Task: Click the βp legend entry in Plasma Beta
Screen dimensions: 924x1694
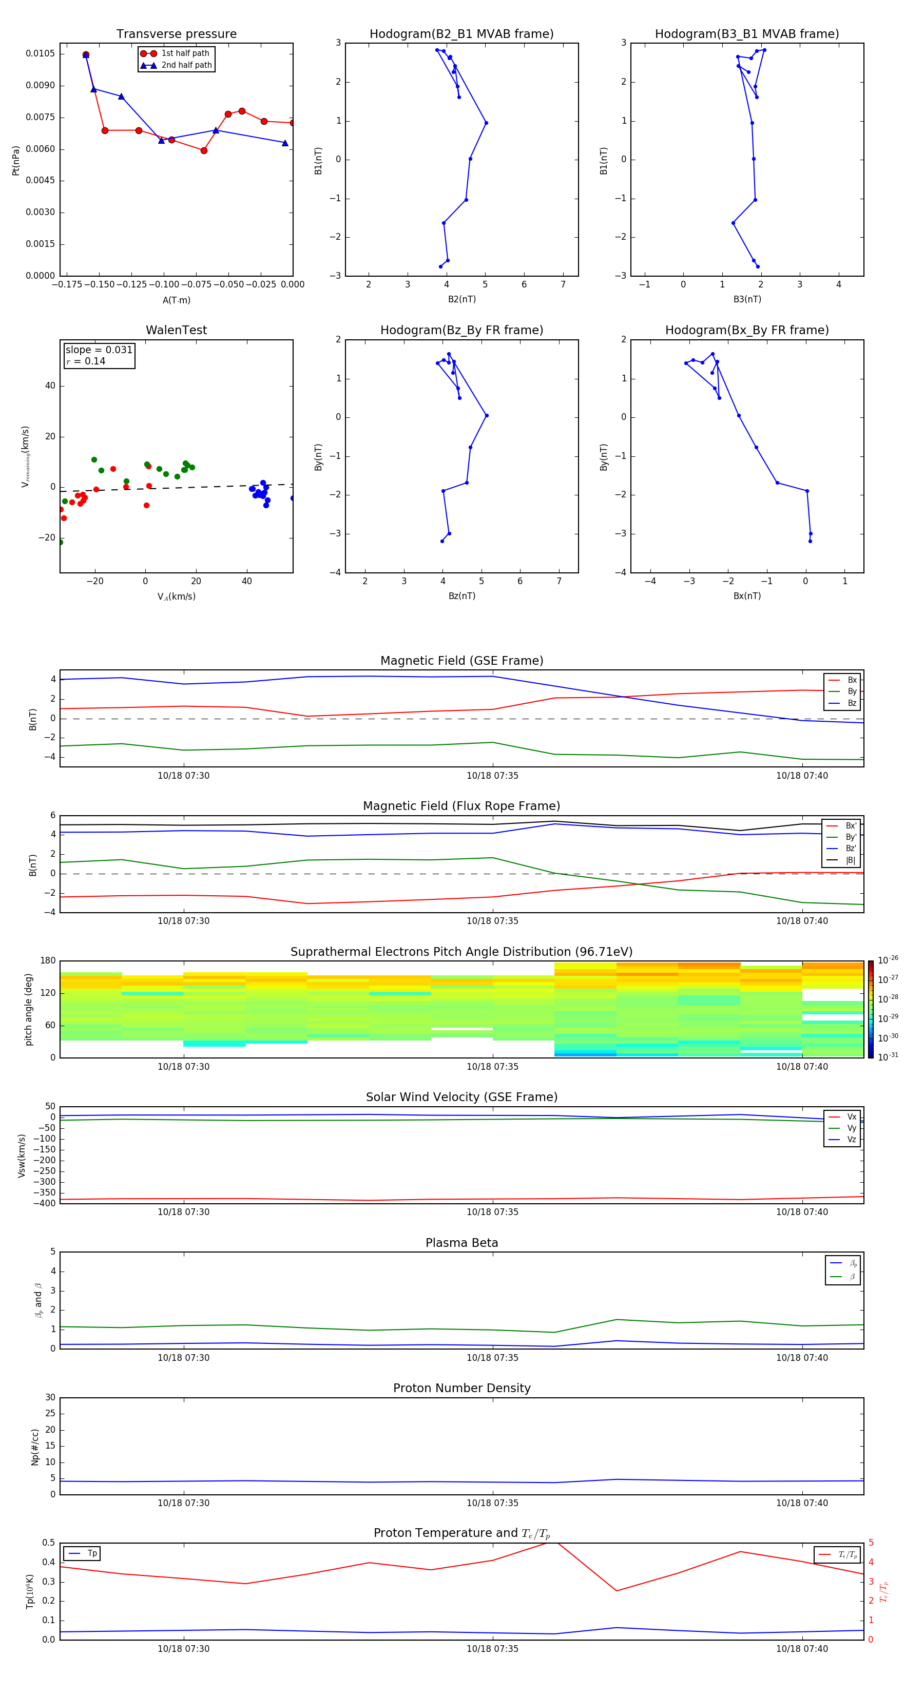Action: pyautogui.click(x=843, y=1263)
